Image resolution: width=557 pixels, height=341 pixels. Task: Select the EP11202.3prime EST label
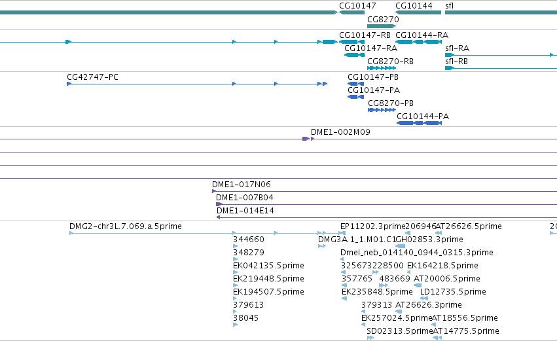372,226
